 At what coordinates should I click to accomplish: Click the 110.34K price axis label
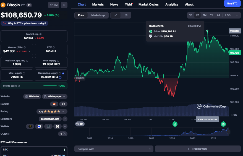pyautogui.click(x=235, y=31)
